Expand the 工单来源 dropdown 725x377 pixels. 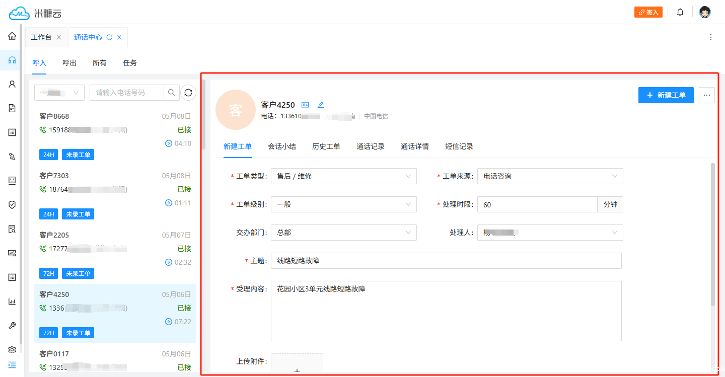(x=550, y=176)
